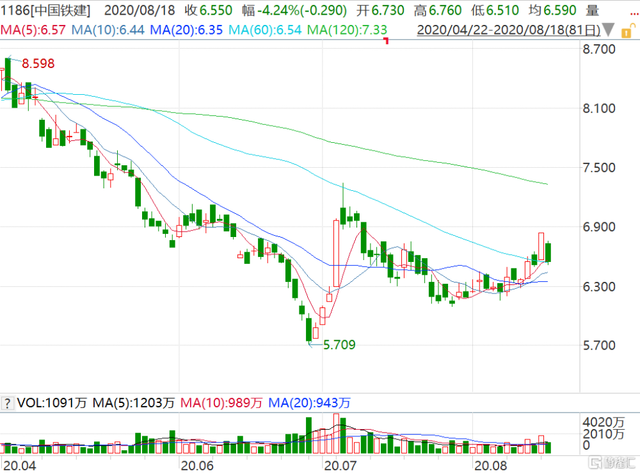This screenshot has height=474, width=640.
Task: Click the 8.598 peak price annotation
Action: pos(38,64)
